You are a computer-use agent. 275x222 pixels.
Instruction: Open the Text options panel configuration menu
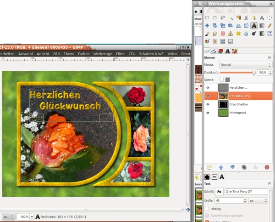(x=269, y=184)
